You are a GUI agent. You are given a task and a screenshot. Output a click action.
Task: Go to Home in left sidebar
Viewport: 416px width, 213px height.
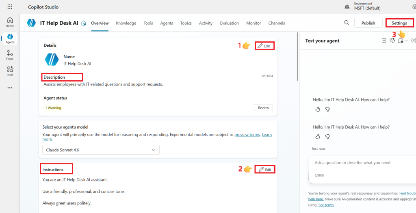point(10,22)
